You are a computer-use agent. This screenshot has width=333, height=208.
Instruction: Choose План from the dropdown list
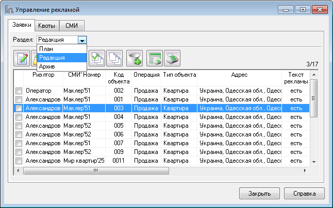(46, 49)
